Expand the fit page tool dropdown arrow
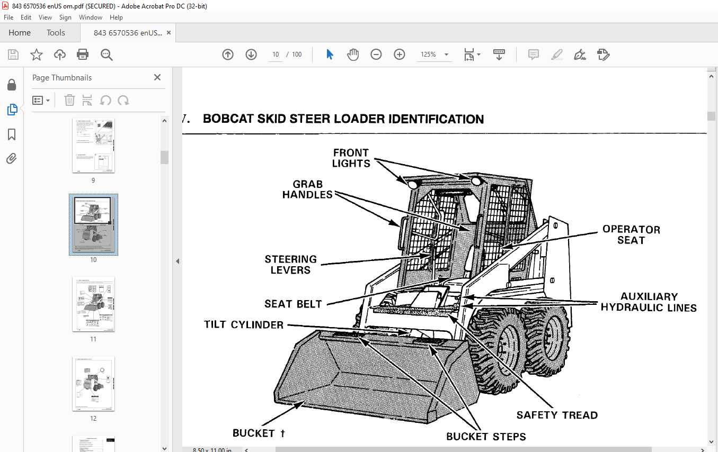The image size is (718, 452). tap(479, 55)
